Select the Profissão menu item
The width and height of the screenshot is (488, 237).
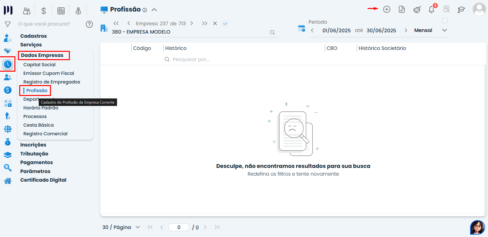tap(37, 91)
